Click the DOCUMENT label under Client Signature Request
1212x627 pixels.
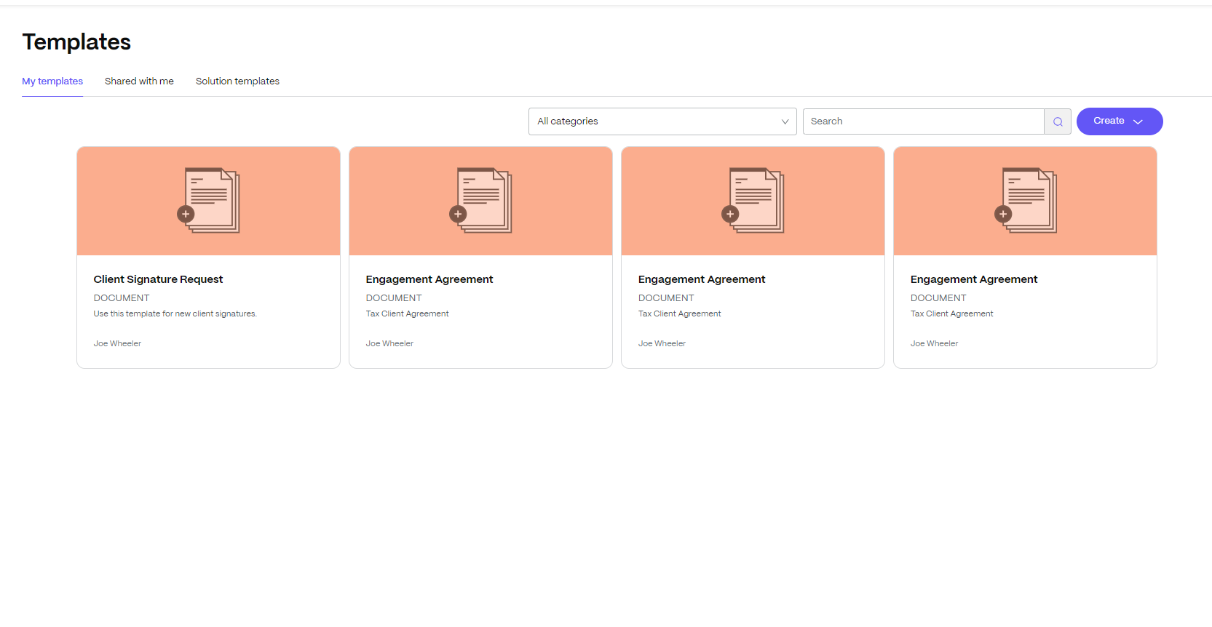click(122, 298)
